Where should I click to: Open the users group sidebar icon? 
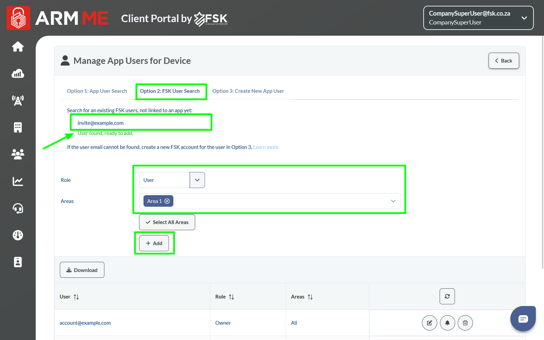pyautogui.click(x=18, y=154)
